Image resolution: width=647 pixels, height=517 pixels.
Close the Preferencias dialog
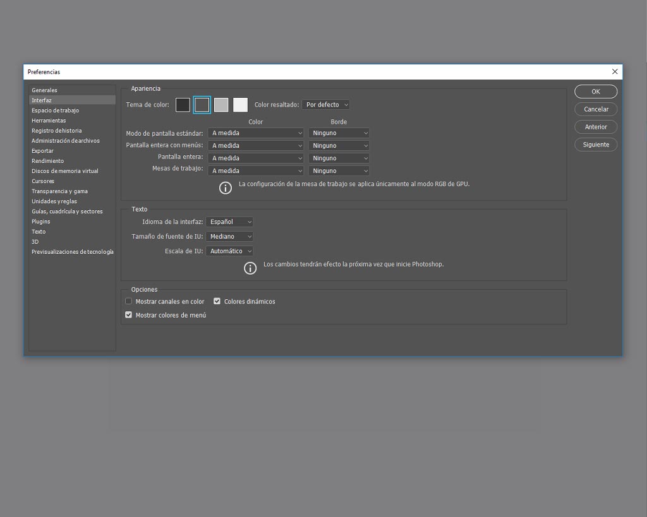pos(615,72)
